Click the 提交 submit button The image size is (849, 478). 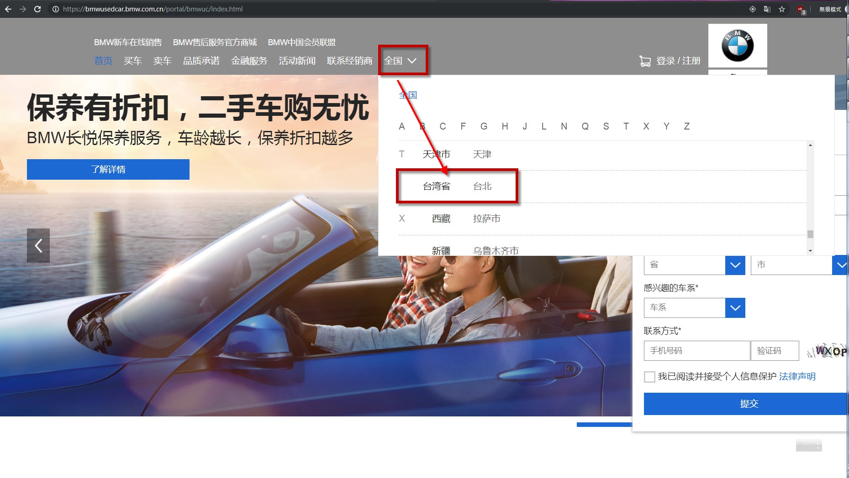click(746, 404)
